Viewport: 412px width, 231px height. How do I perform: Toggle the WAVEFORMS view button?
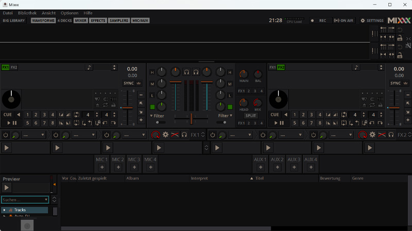click(43, 21)
